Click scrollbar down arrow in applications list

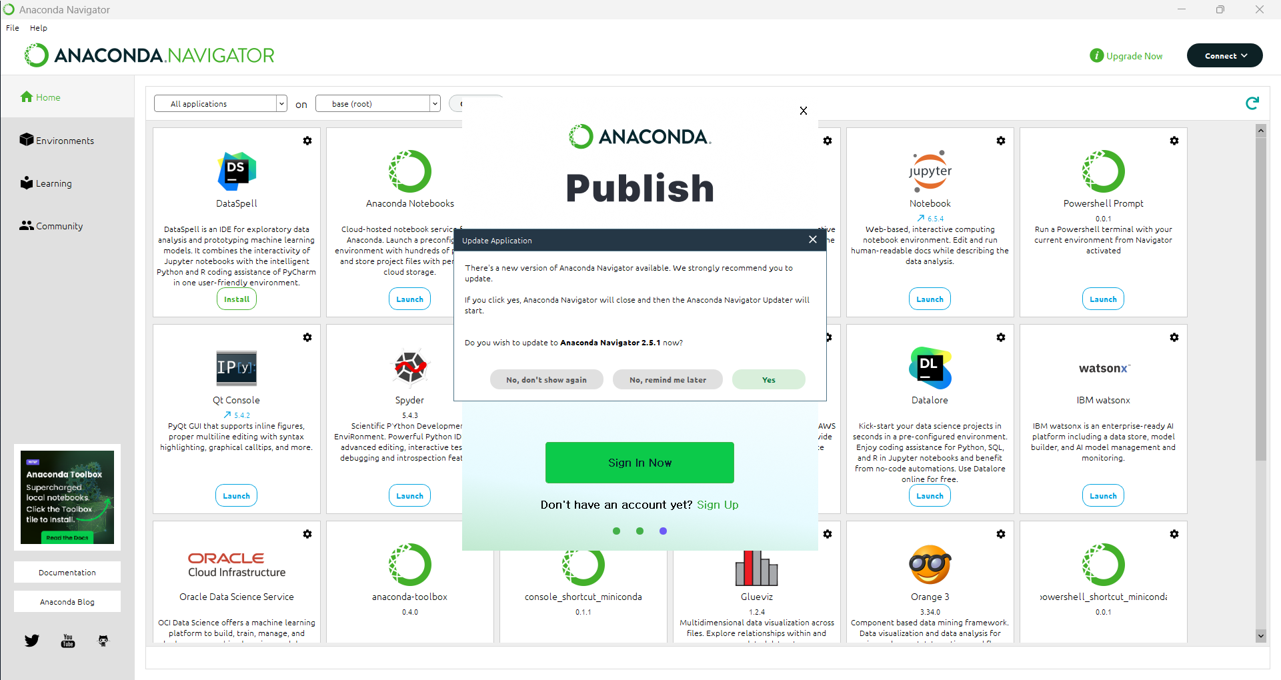coord(1260,636)
